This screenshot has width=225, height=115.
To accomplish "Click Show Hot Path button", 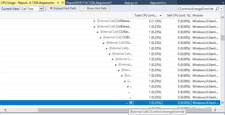I will click(x=94, y=9).
